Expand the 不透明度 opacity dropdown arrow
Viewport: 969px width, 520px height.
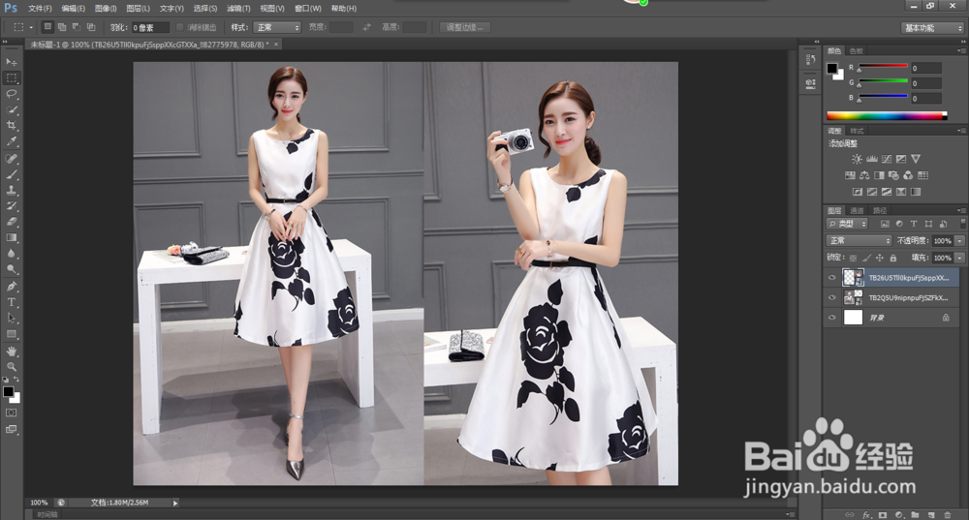(x=959, y=241)
